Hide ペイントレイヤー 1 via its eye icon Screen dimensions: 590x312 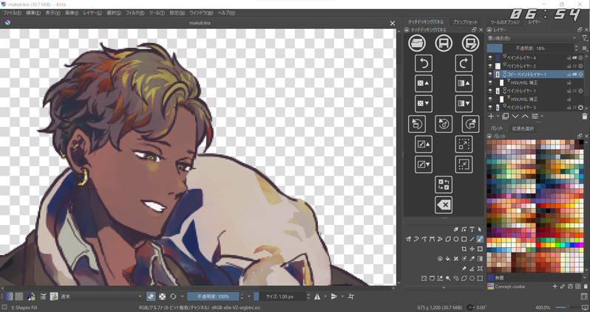(x=490, y=91)
